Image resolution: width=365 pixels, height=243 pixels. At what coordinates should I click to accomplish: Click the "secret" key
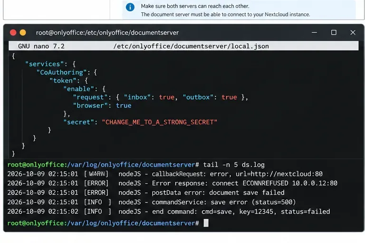tap(79, 122)
